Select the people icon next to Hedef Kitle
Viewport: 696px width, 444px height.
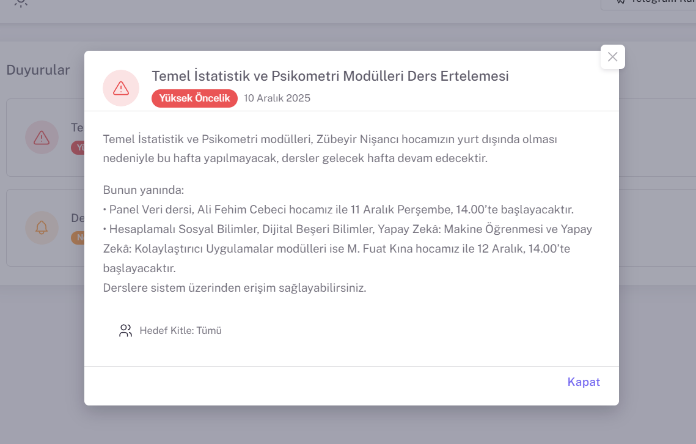coord(125,330)
